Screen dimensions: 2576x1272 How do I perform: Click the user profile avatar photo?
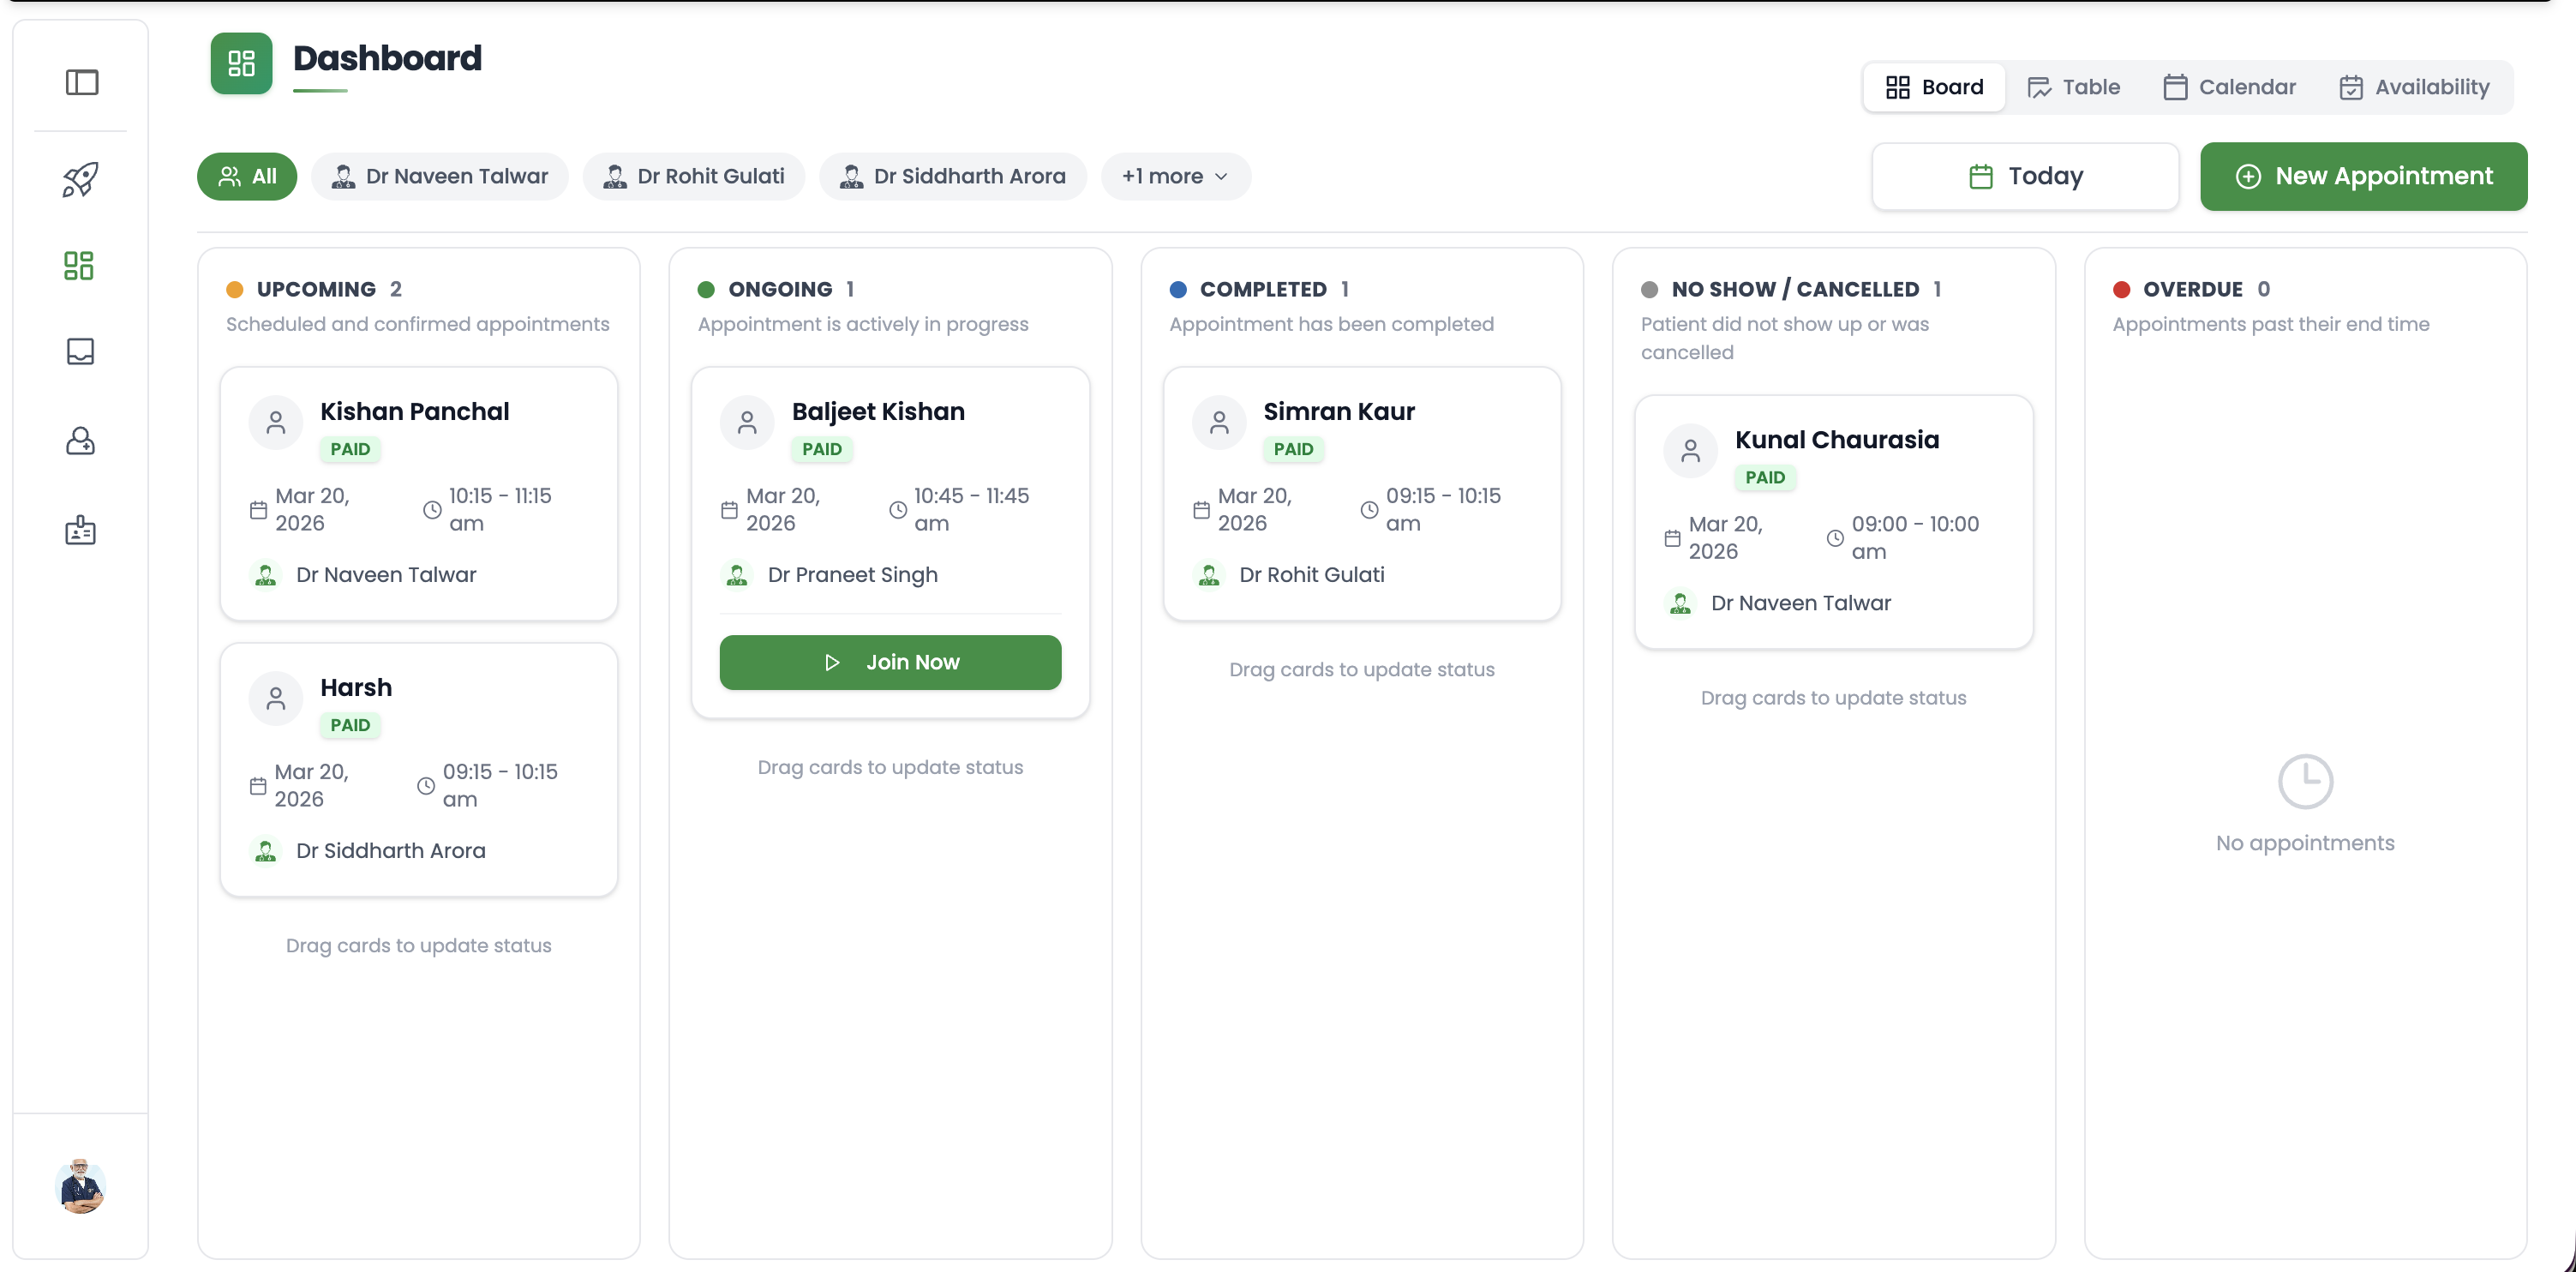pos(80,1186)
